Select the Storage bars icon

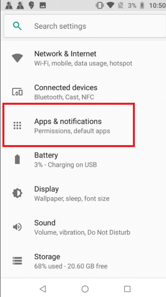pos(17,261)
